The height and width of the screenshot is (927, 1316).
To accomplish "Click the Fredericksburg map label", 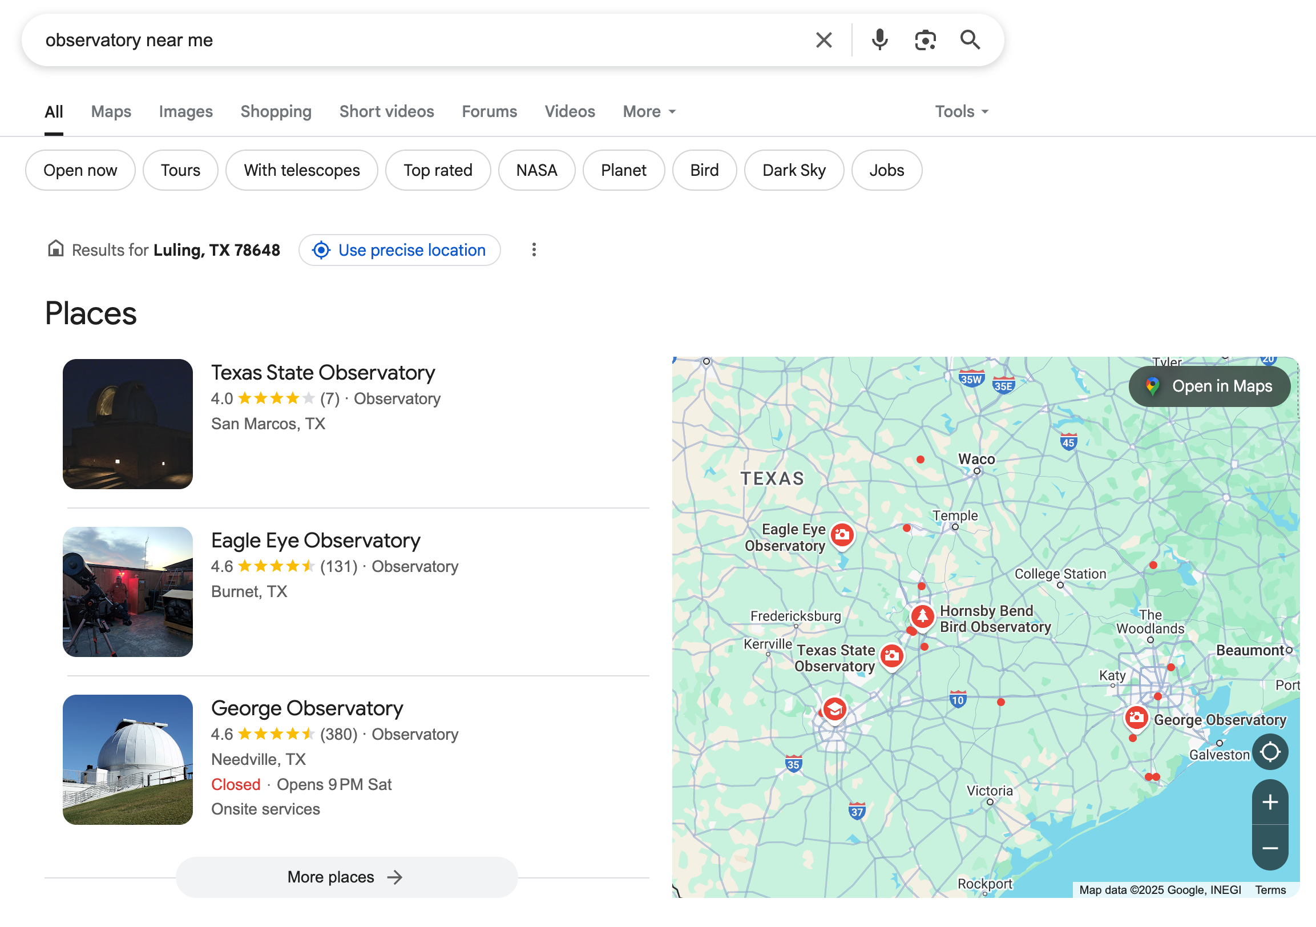I will click(x=796, y=616).
